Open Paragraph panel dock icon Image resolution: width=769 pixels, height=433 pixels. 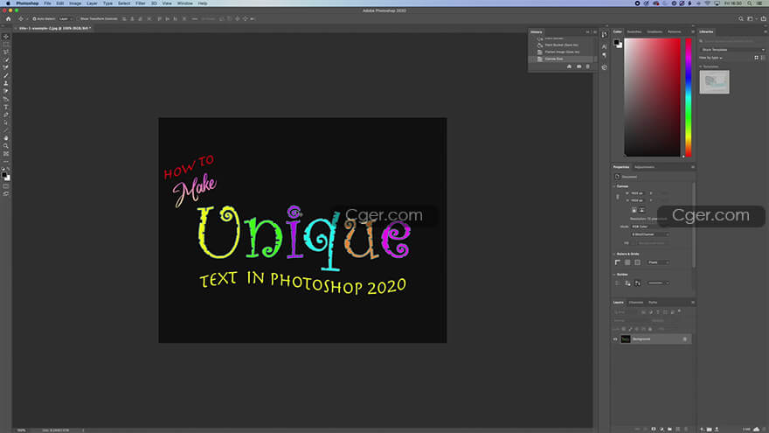[x=604, y=55]
